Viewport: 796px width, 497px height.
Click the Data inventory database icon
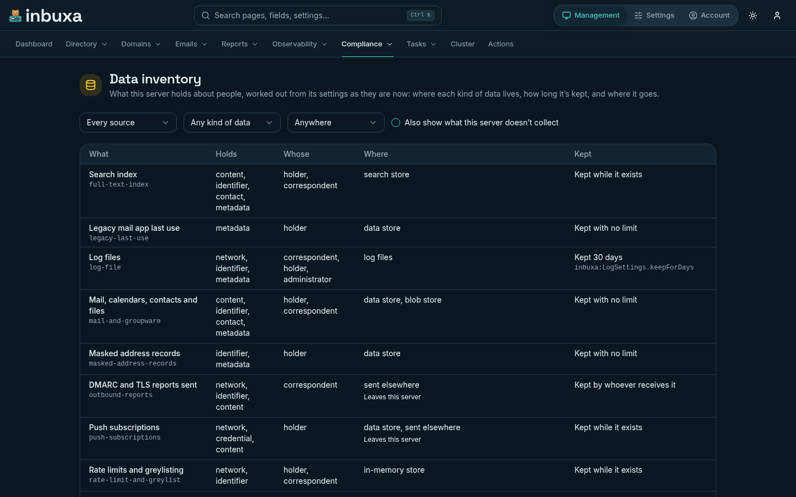pos(91,85)
